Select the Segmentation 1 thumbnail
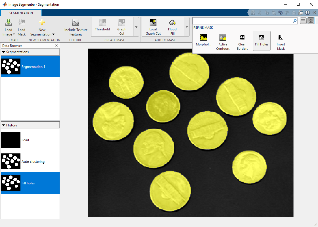Screen dimensions: 318x227 pos(11,66)
